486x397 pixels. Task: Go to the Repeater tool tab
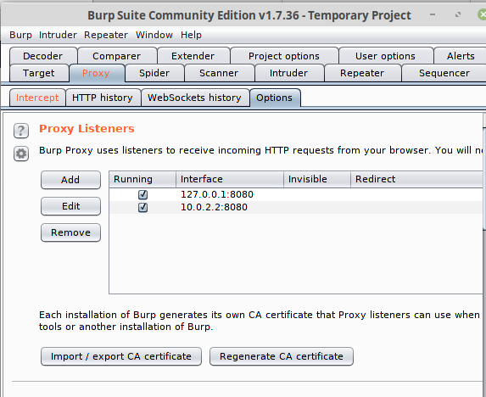coord(362,73)
